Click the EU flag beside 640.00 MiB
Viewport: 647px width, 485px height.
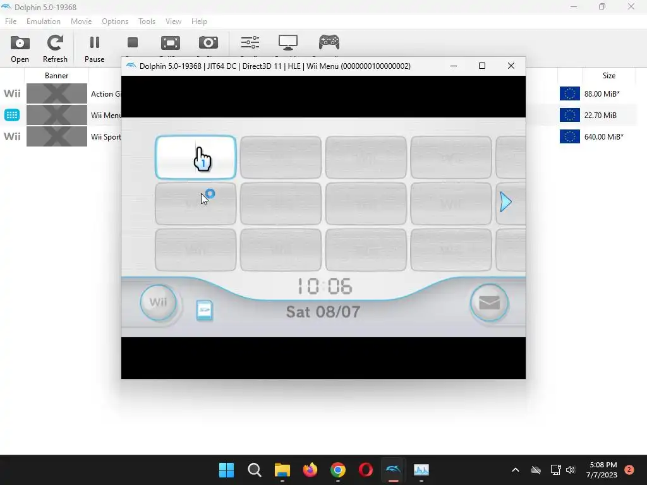[x=569, y=136]
